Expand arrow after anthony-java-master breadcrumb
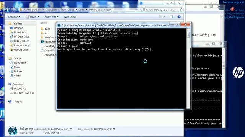 tap(113, 10)
